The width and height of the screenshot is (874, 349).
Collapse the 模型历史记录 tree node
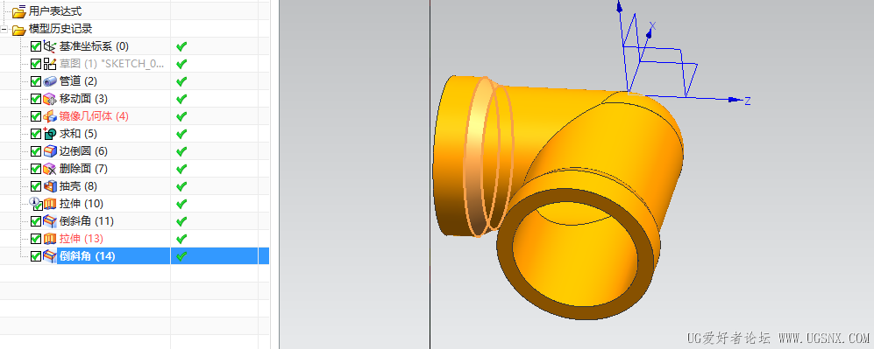click(4, 29)
